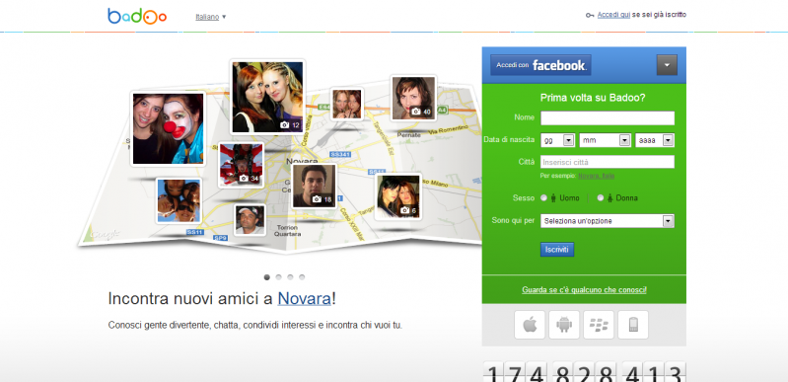The height and width of the screenshot is (382, 788).
Task: Expand the arrow next to Facebook login
Action: click(x=667, y=65)
